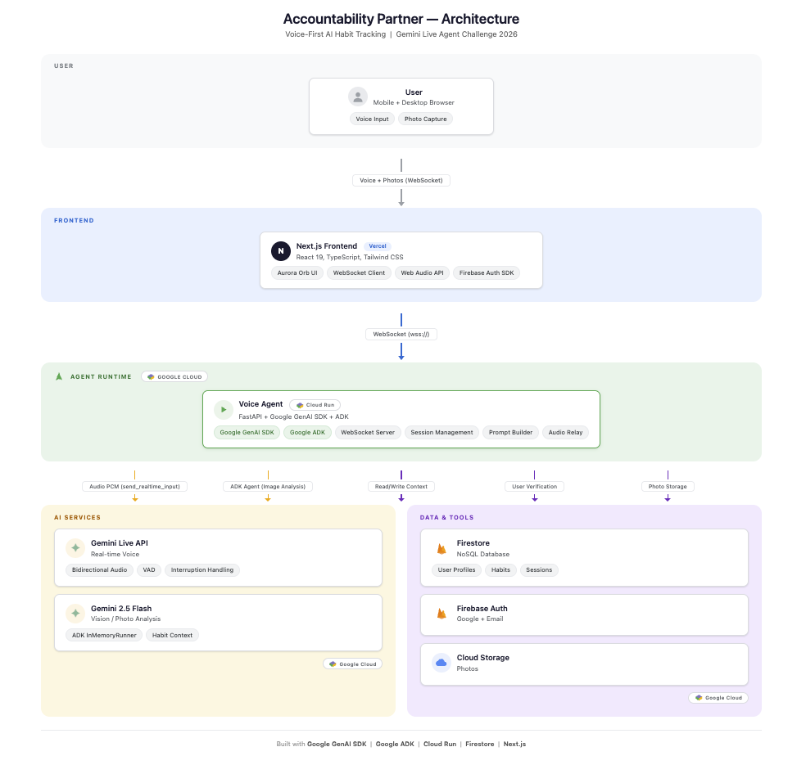The height and width of the screenshot is (783, 806).
Task: Click the Voice Agent play icon
Action: 224,409
